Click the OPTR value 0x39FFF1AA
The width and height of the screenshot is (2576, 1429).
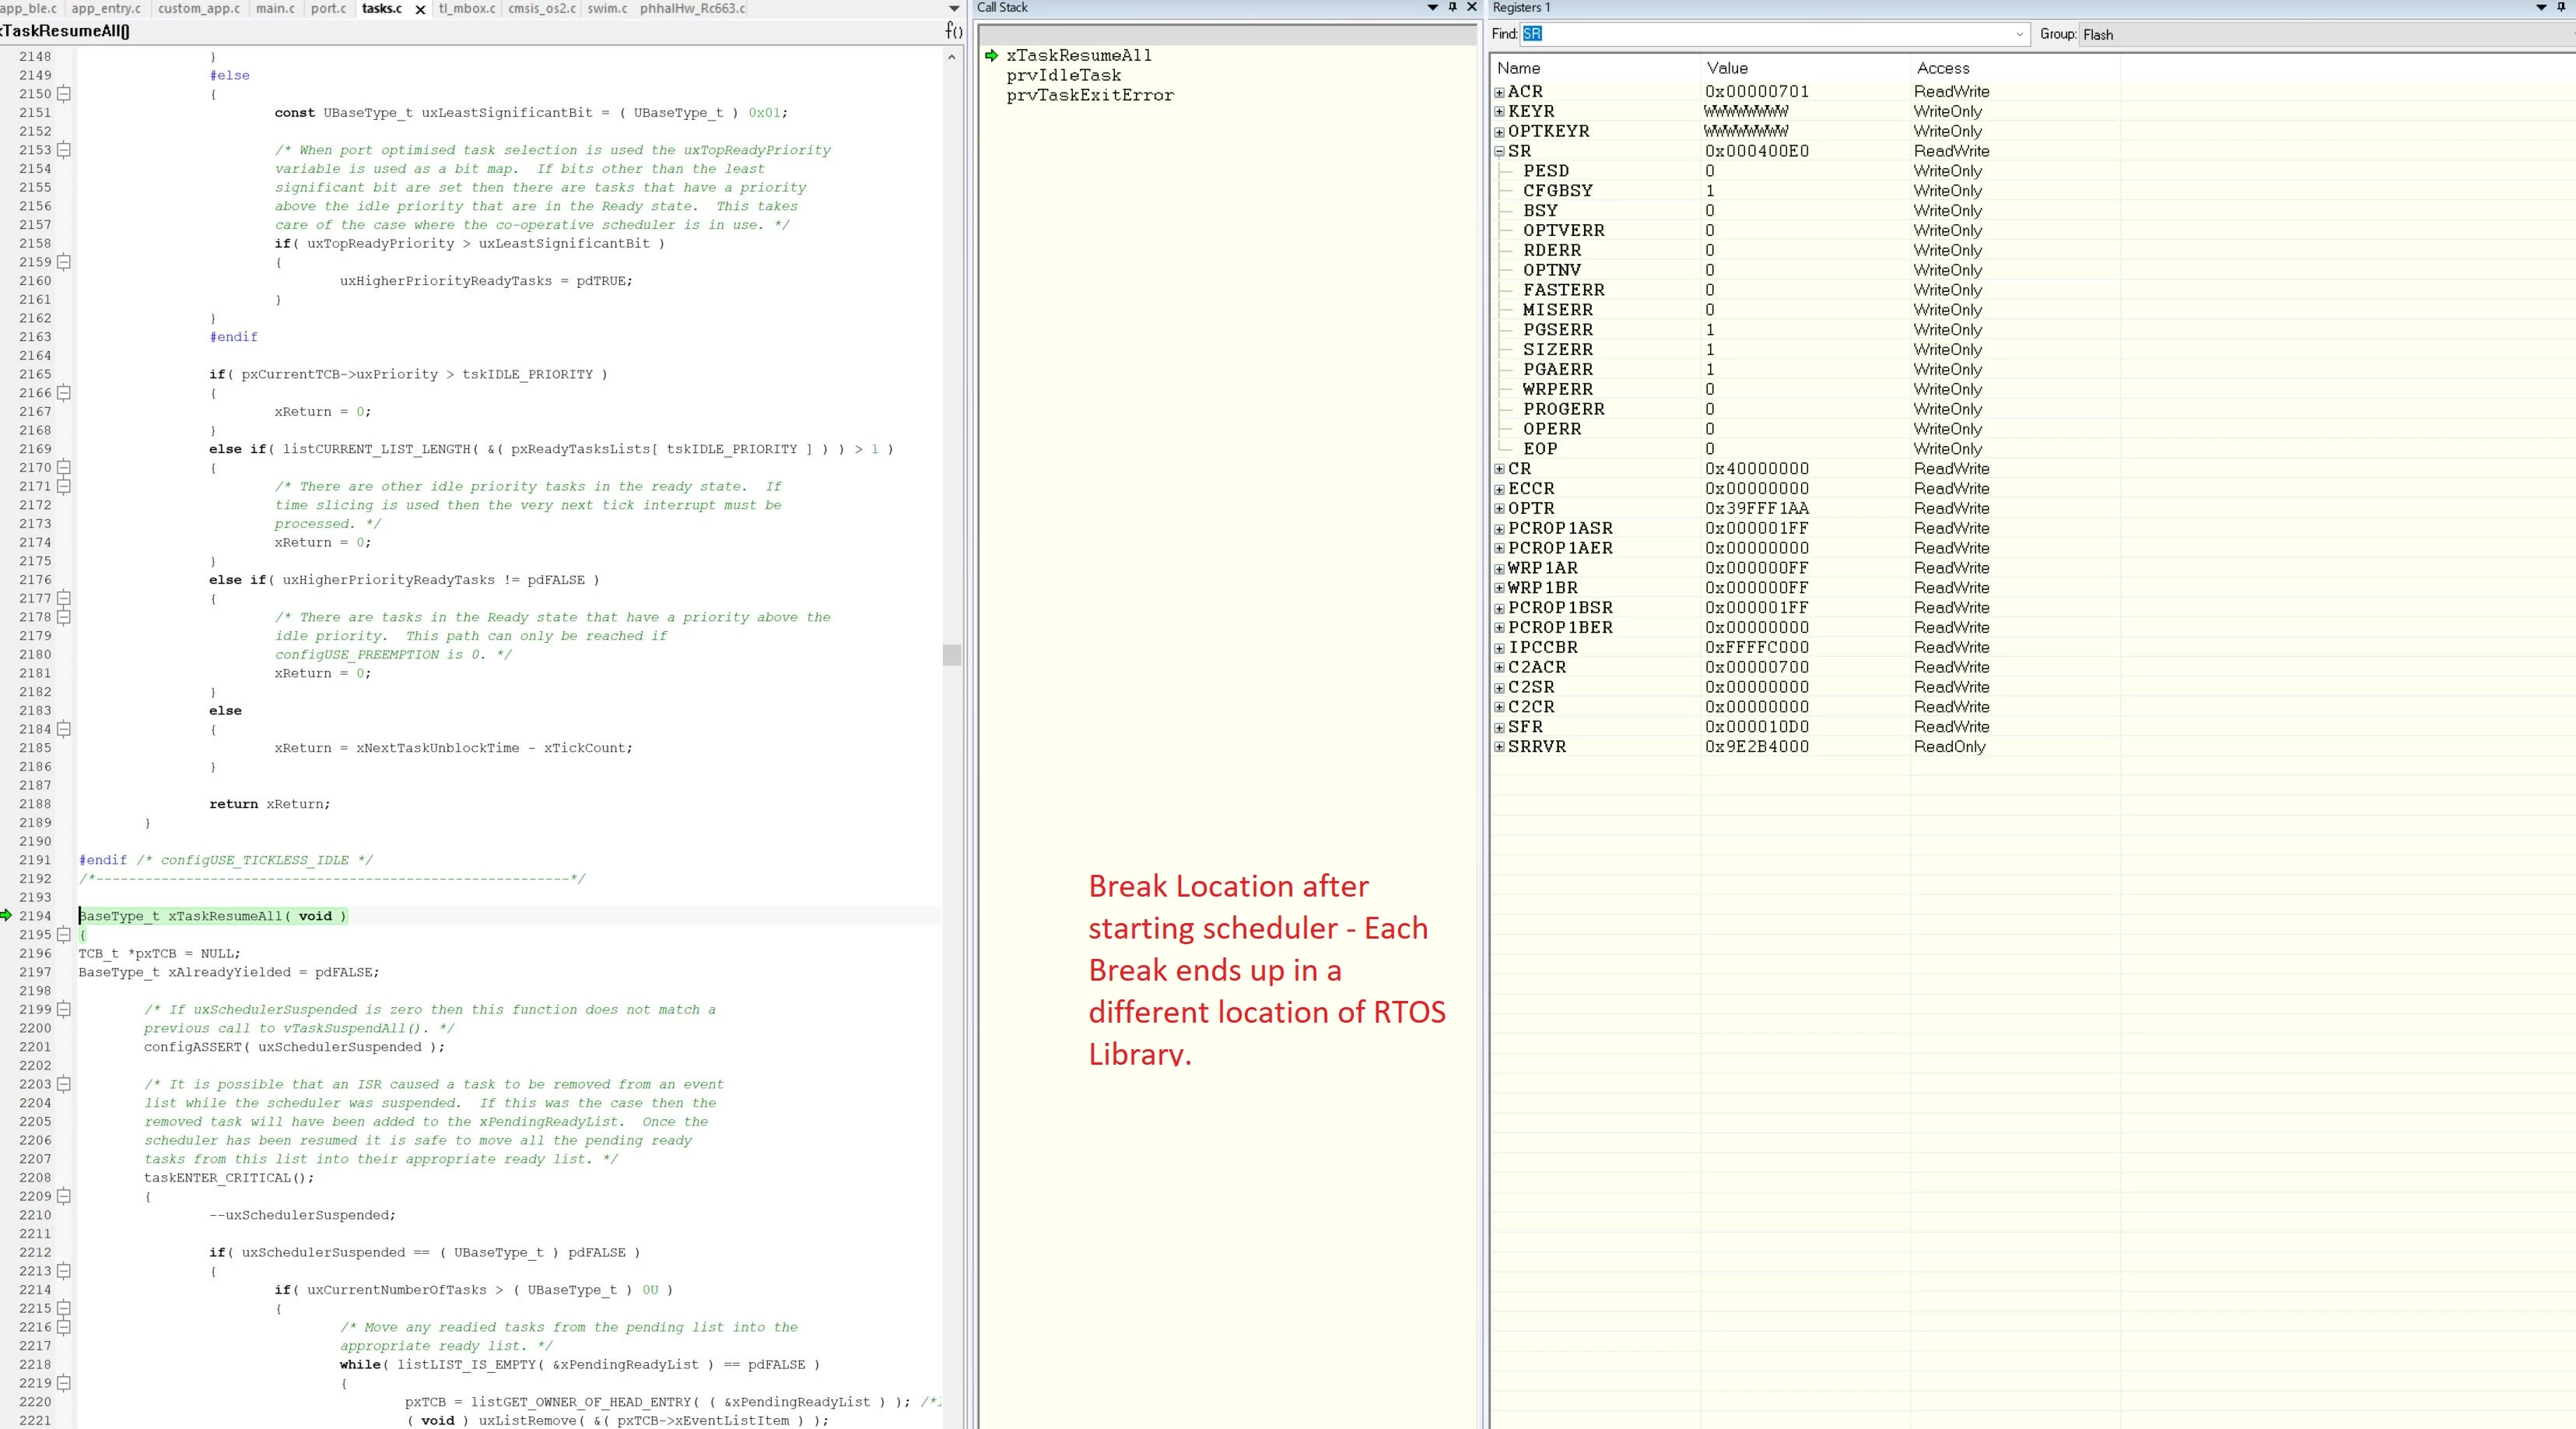(1757, 508)
